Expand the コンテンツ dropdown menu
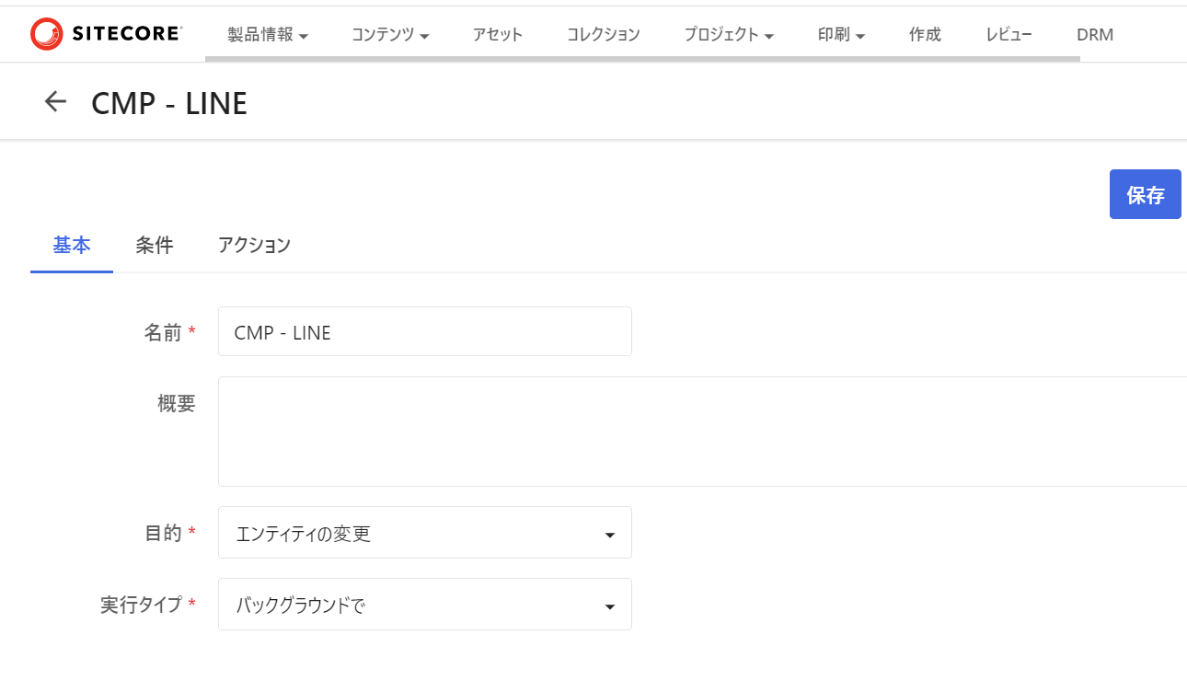Image resolution: width=1187 pixels, height=692 pixels. coord(390,35)
